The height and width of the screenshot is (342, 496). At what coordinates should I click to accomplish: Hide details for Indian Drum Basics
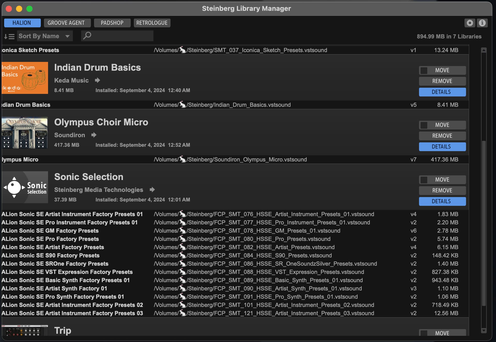[442, 92]
